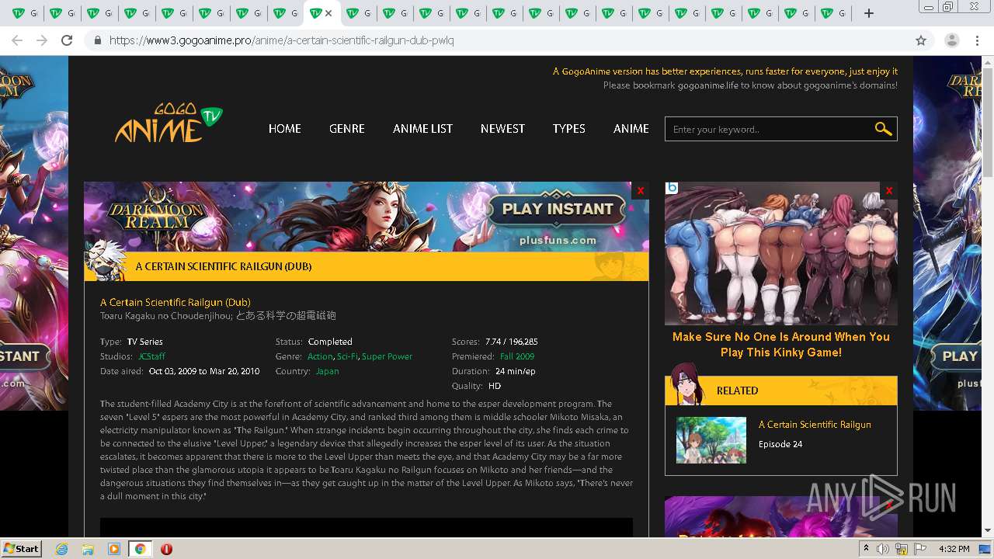Click the taskbar clock showing 4:32 PM

coord(954,549)
